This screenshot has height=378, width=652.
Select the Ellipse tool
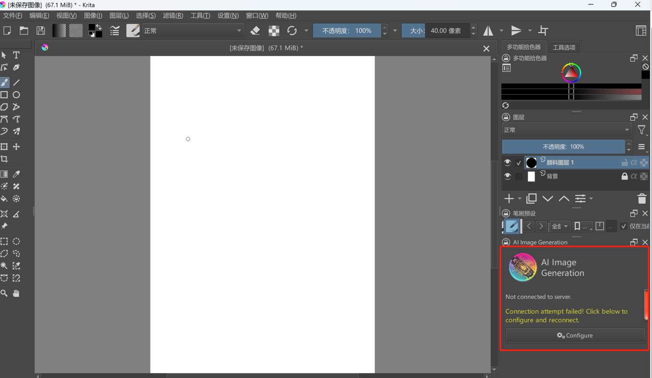pyautogui.click(x=17, y=95)
